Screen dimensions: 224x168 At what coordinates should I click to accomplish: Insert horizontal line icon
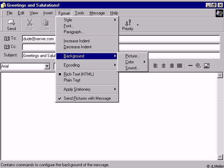pyautogui.click(x=190, y=66)
